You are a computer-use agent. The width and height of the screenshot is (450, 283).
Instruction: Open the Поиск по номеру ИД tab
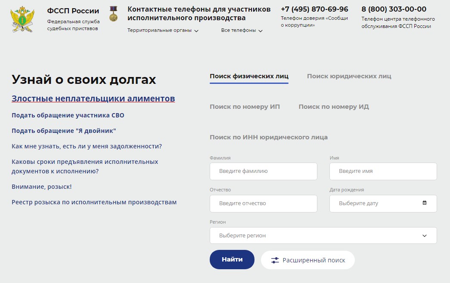pyautogui.click(x=334, y=107)
